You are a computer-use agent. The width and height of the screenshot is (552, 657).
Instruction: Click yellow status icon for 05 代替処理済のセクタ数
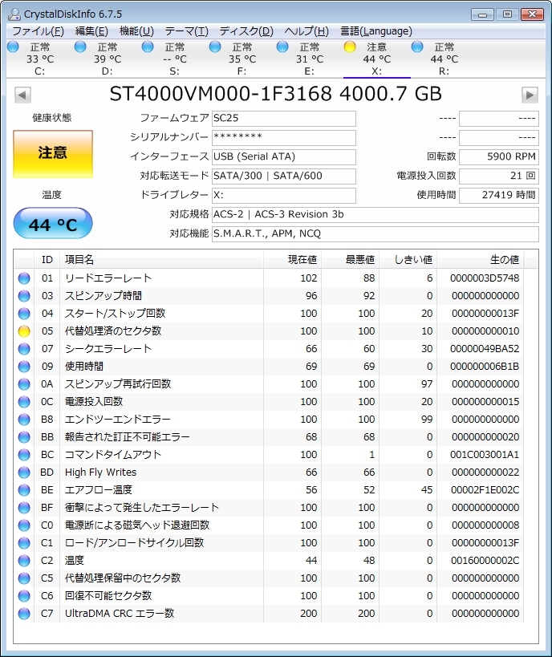[x=24, y=331]
